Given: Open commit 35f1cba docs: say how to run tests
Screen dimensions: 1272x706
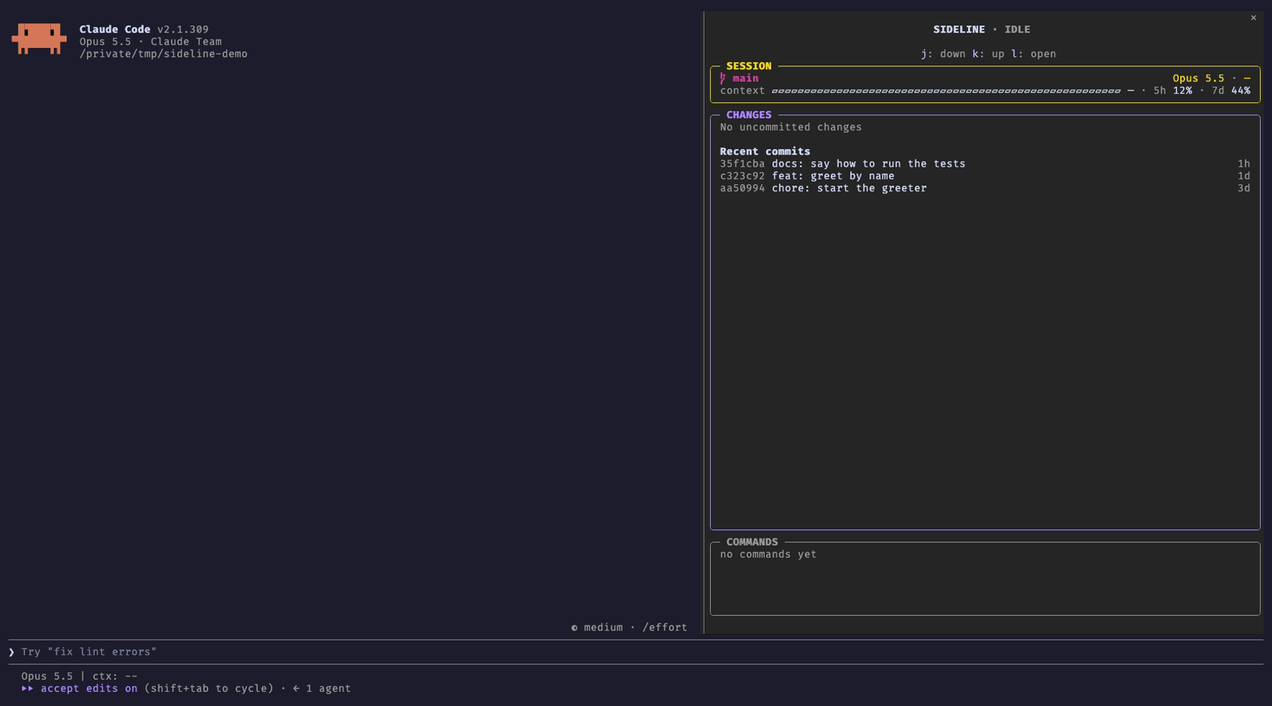Looking at the screenshot, I should 984,164.
